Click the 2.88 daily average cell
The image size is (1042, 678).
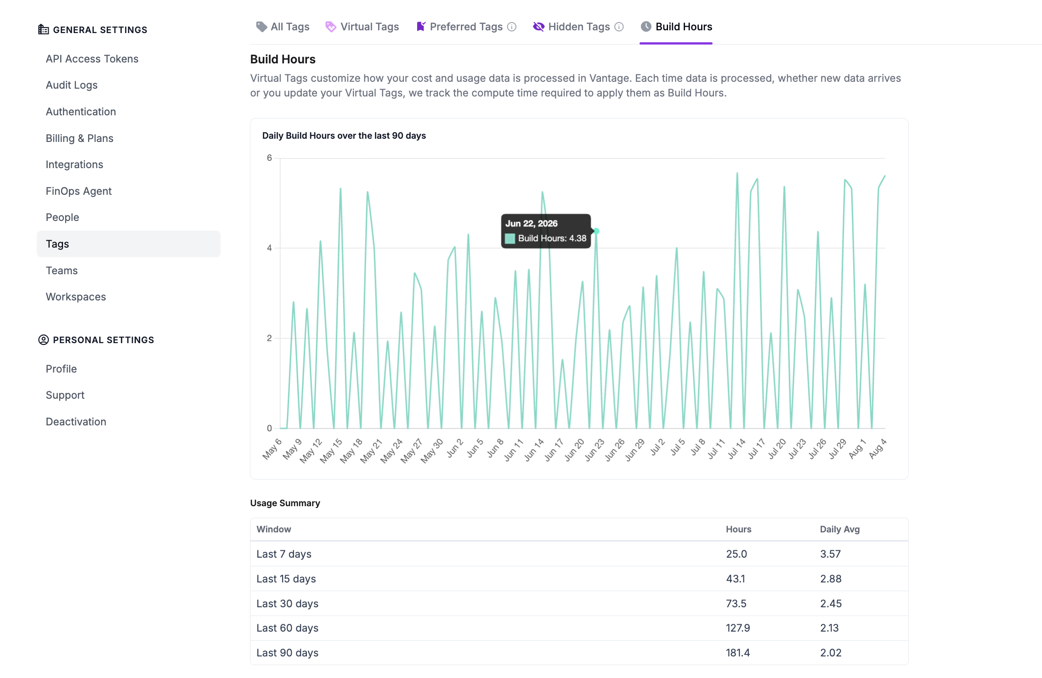[831, 579]
